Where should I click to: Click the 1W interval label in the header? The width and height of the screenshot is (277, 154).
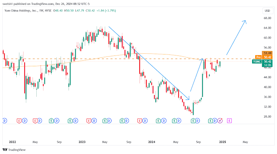pos(41,11)
